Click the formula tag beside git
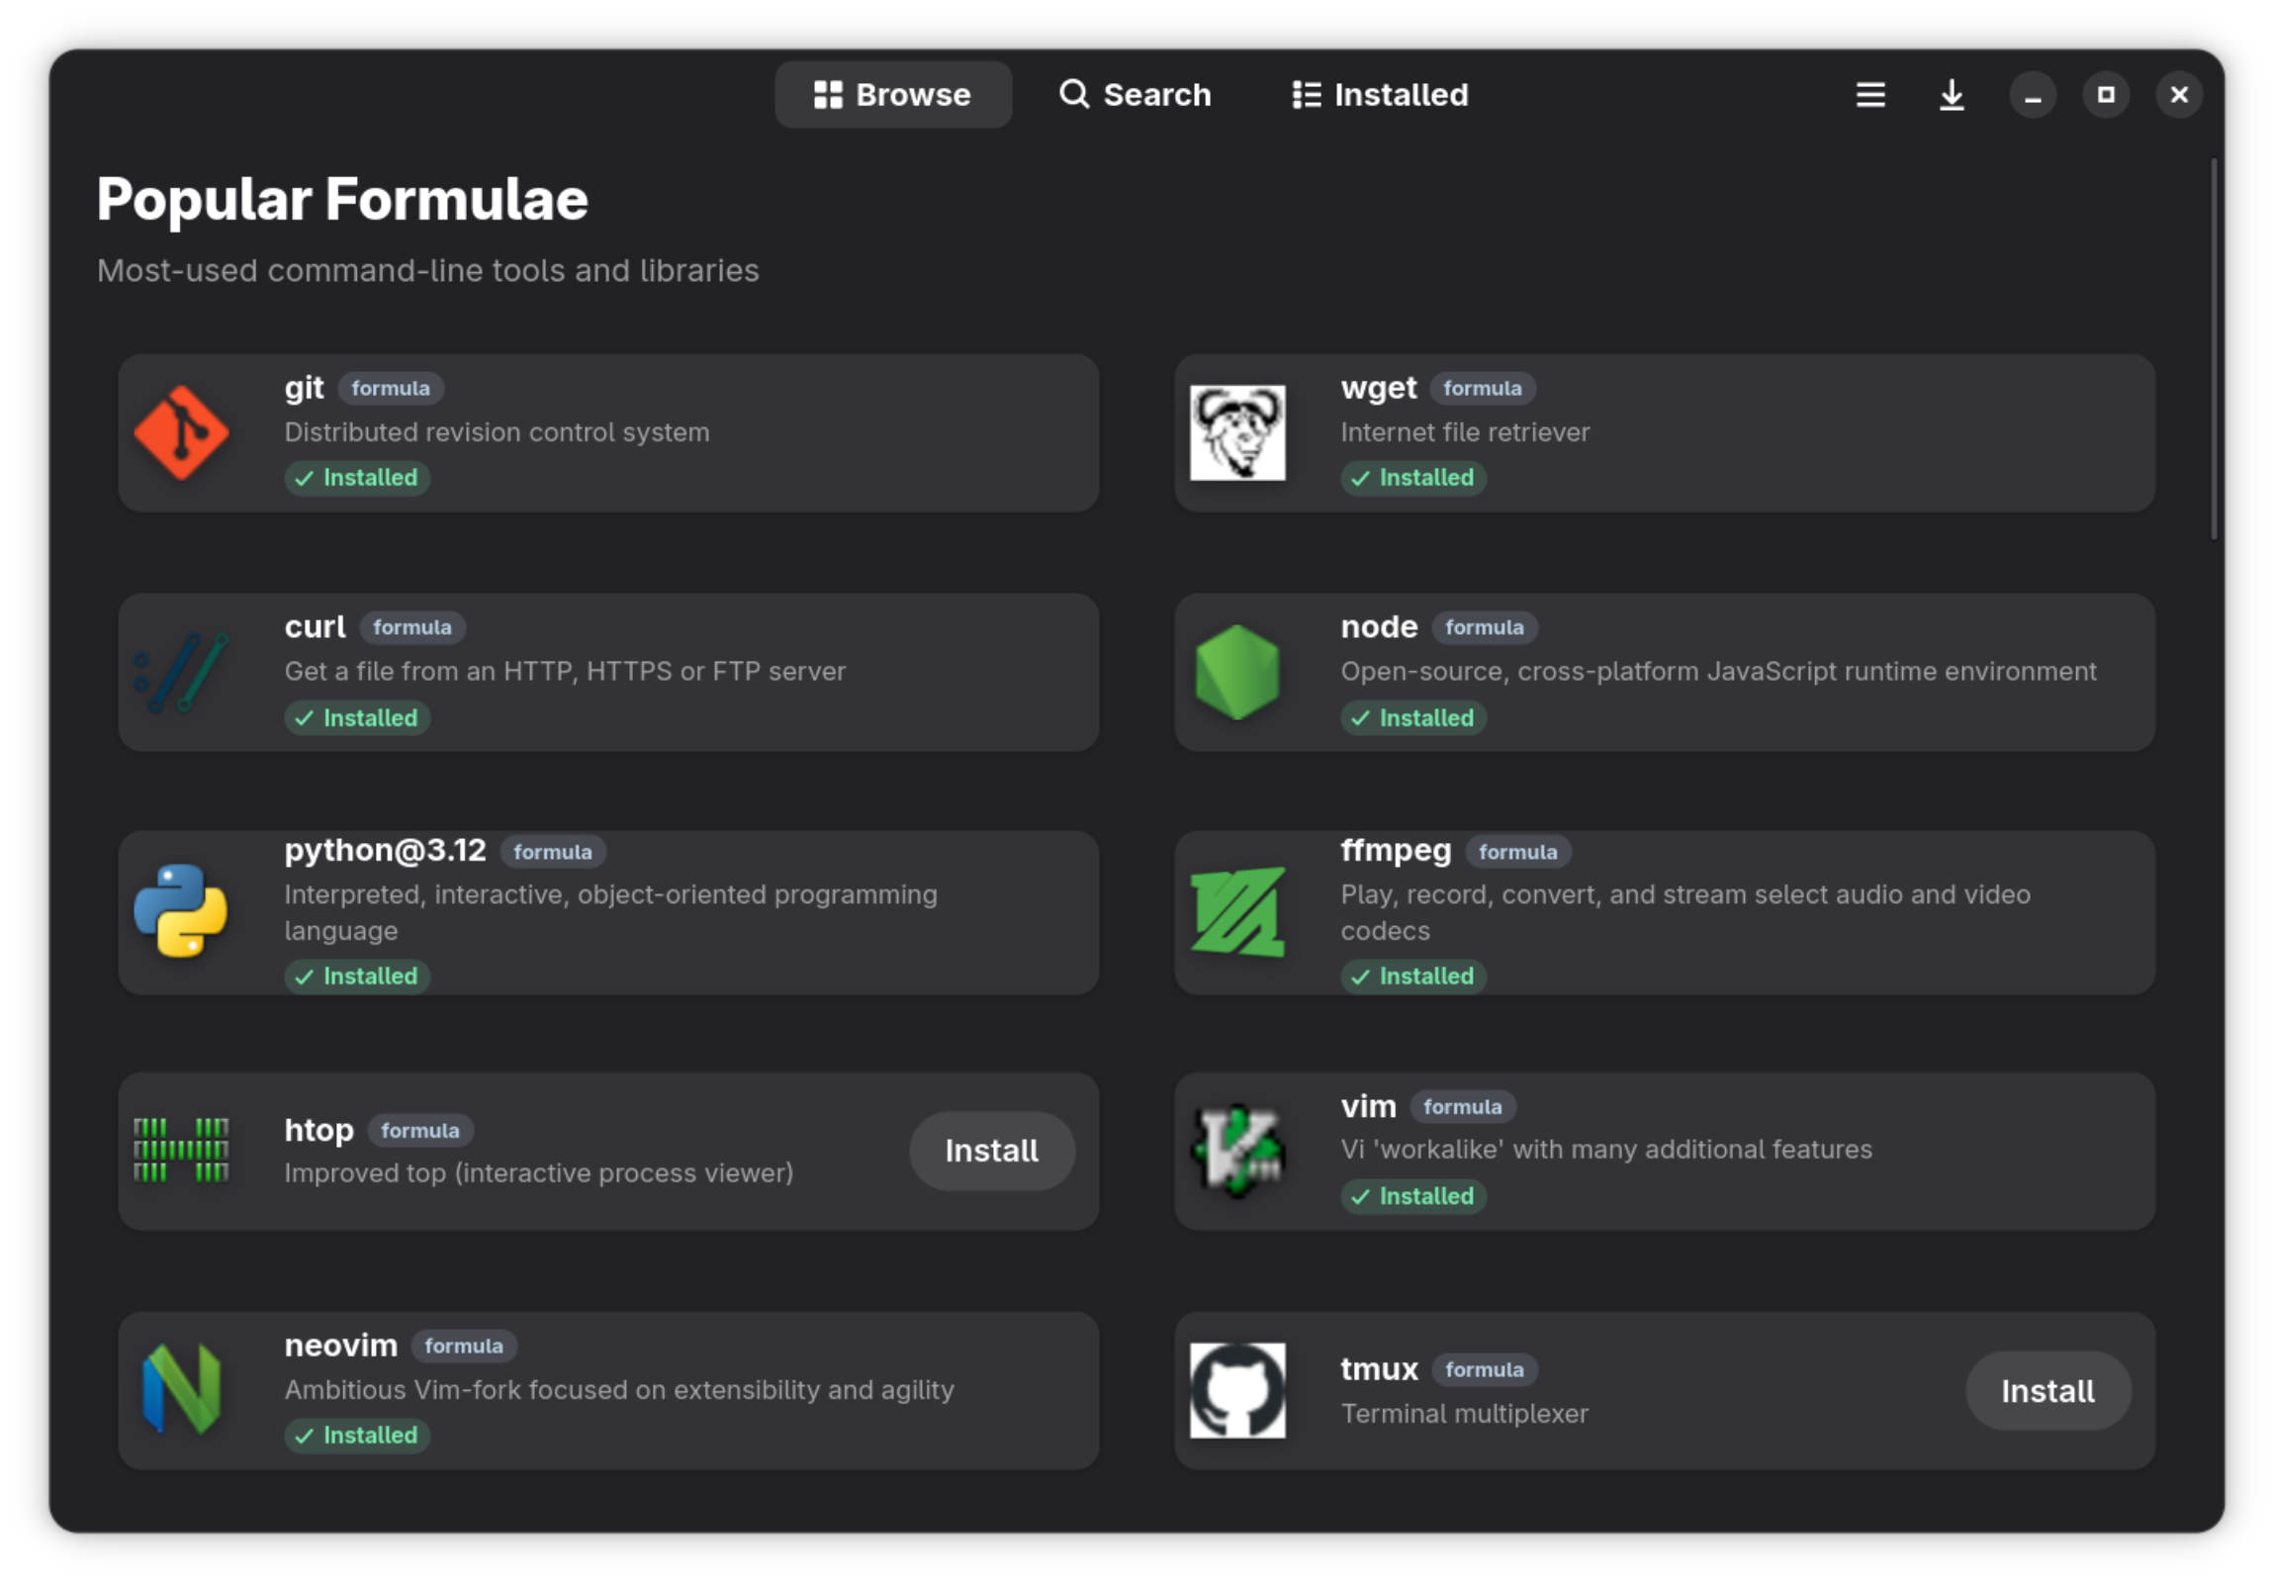This screenshot has width=2275, height=1583. click(391, 389)
